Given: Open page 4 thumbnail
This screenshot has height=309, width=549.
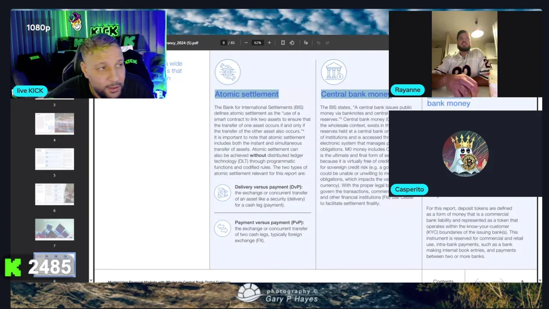Looking at the screenshot, I should pyautogui.click(x=54, y=124).
